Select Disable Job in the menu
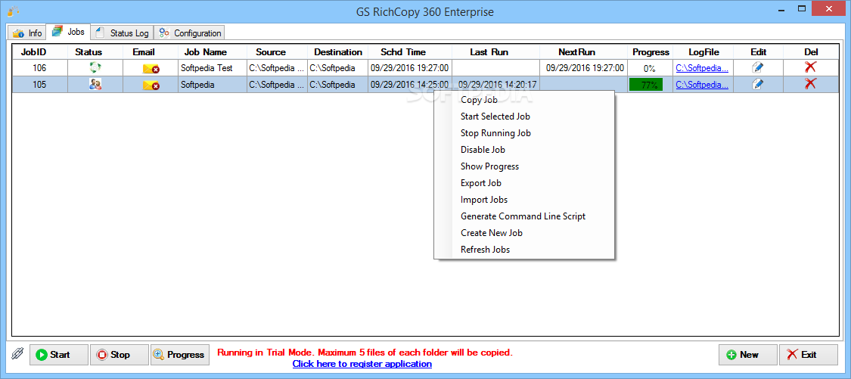The image size is (851, 379). pyautogui.click(x=523, y=150)
